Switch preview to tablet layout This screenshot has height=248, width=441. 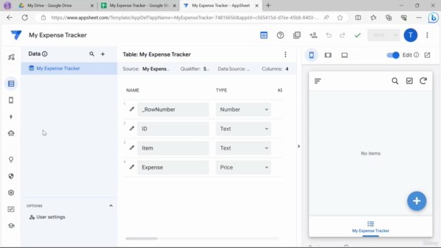(328, 55)
